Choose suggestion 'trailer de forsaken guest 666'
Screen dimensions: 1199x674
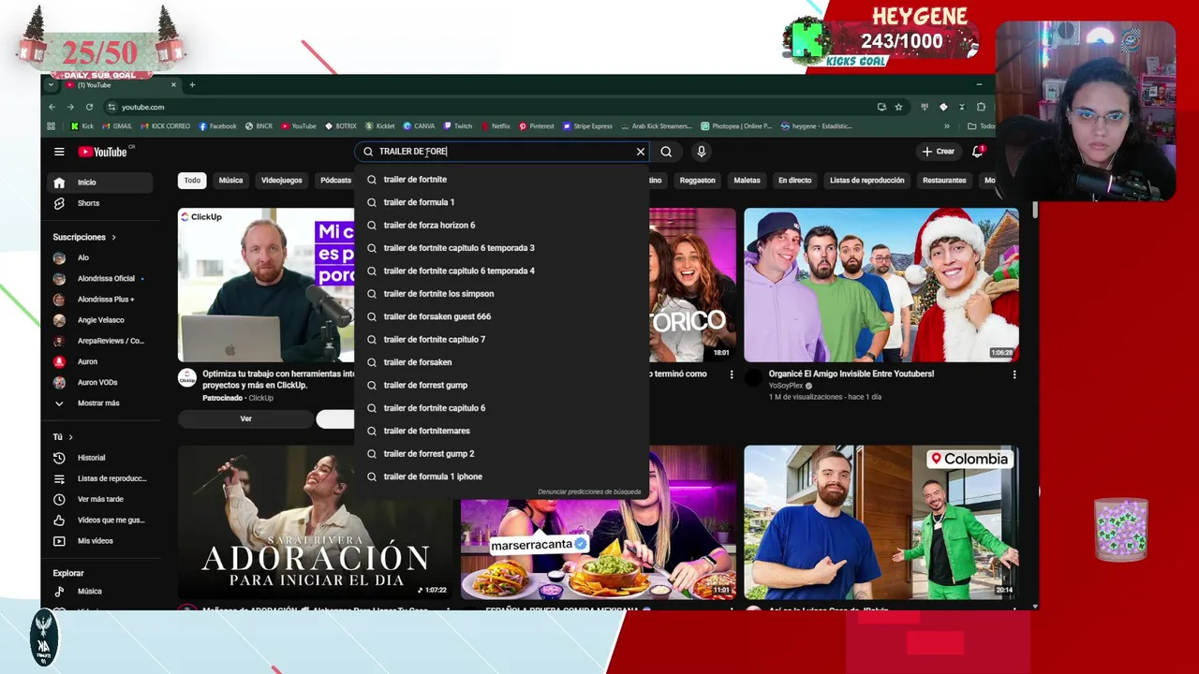pyautogui.click(x=502, y=316)
